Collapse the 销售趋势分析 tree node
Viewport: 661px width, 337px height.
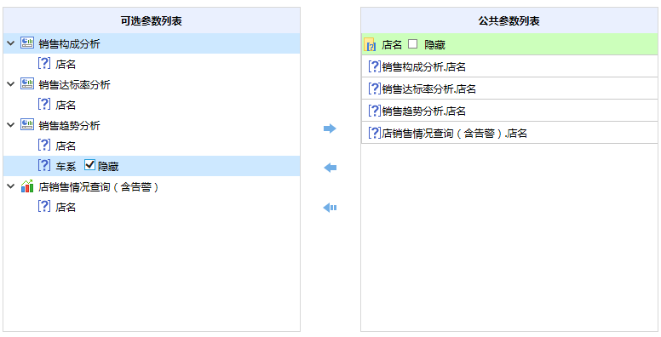[10, 125]
